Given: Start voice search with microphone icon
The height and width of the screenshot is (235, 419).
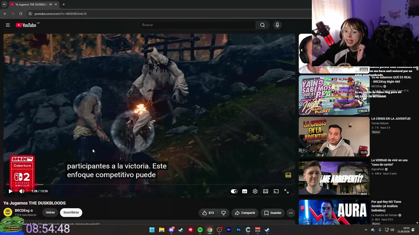Looking at the screenshot, I should point(277,25).
